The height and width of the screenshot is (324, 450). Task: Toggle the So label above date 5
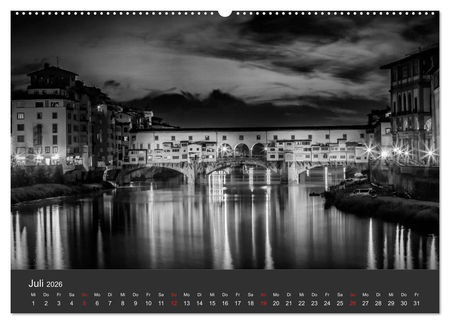coord(83,295)
